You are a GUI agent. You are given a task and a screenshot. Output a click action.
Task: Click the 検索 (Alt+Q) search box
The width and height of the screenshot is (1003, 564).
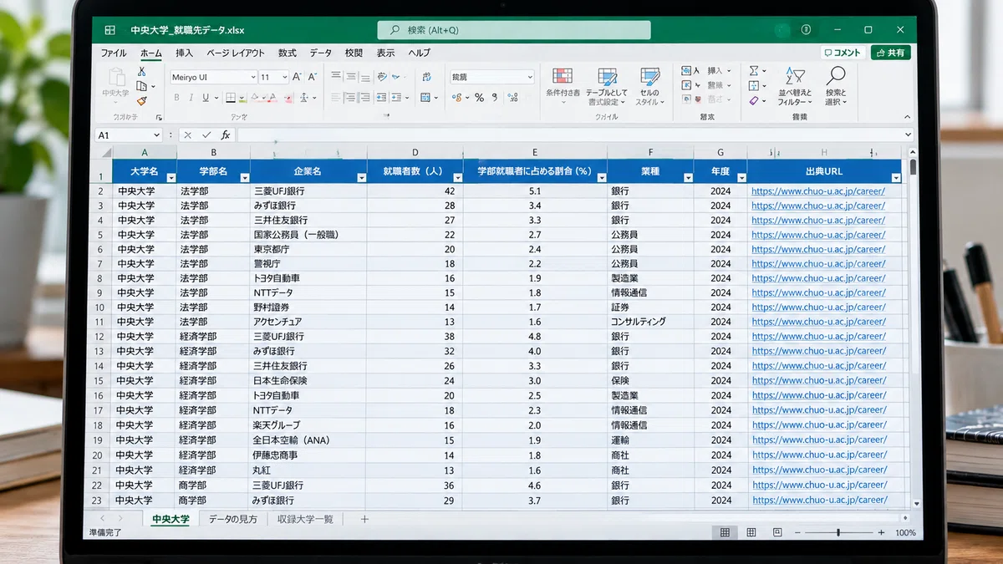point(514,30)
